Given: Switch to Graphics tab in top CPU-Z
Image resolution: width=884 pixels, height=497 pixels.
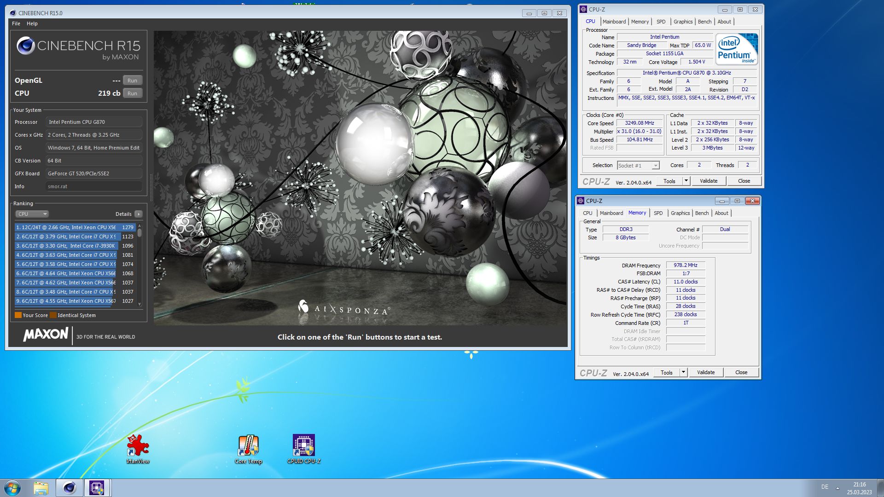Looking at the screenshot, I should [x=683, y=22].
